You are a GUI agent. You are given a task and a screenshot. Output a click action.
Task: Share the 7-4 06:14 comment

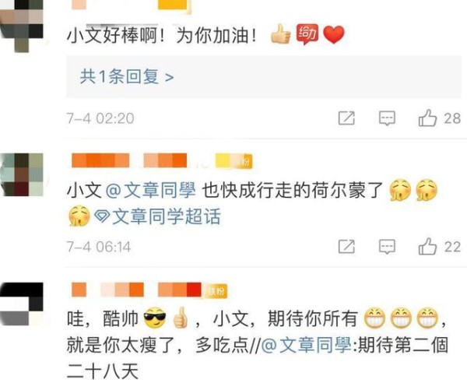[x=346, y=247]
